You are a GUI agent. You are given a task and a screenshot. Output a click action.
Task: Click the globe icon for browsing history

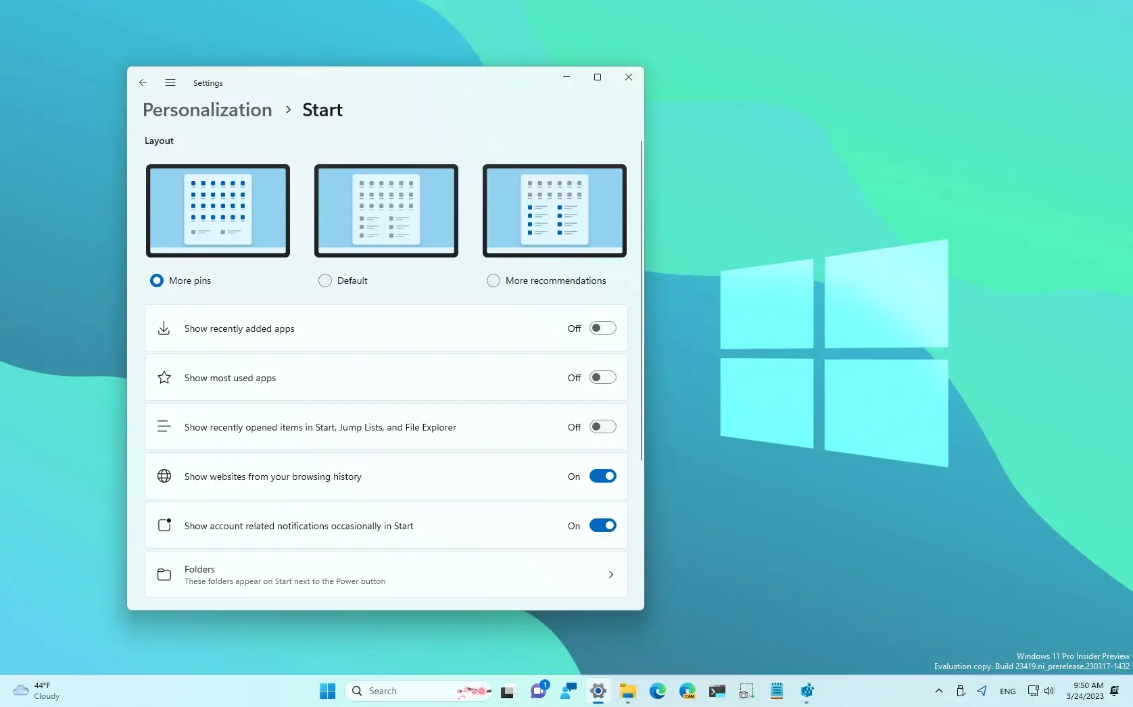[164, 476]
